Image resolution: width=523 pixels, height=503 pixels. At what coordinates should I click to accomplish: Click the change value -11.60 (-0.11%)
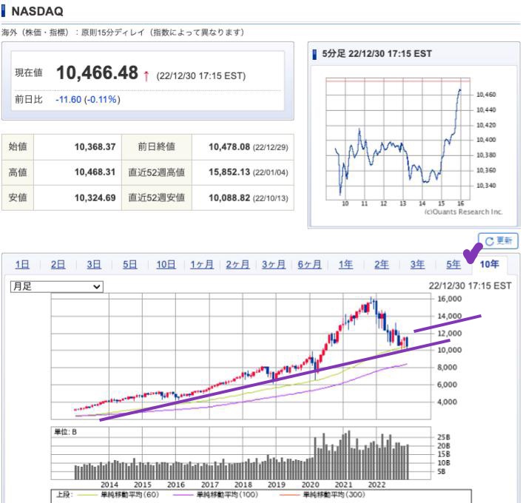88,100
